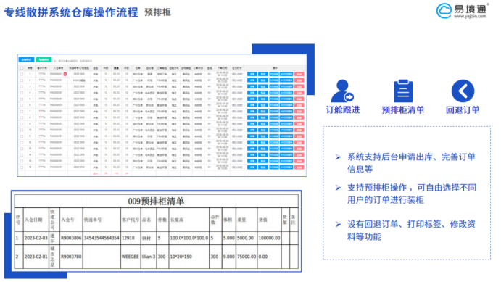Select the 100000.00 货值 cell
Viewport: 501px width, 282px height.
click(x=269, y=238)
